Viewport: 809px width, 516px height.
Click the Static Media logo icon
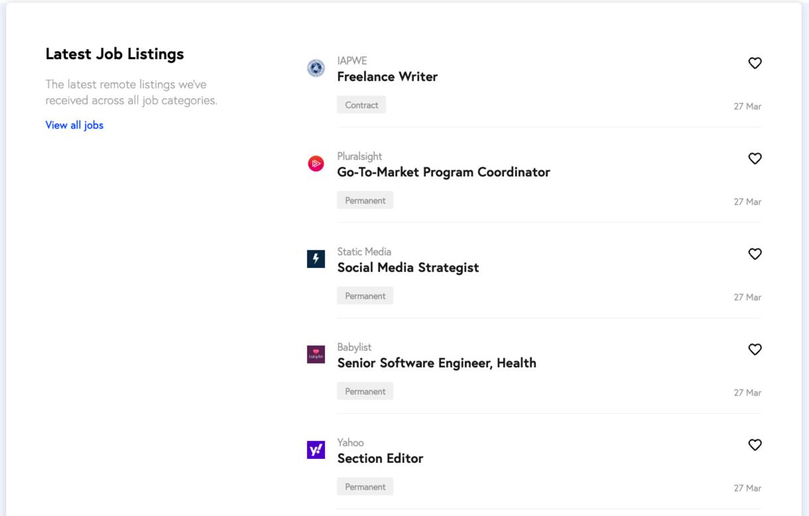[x=316, y=259]
